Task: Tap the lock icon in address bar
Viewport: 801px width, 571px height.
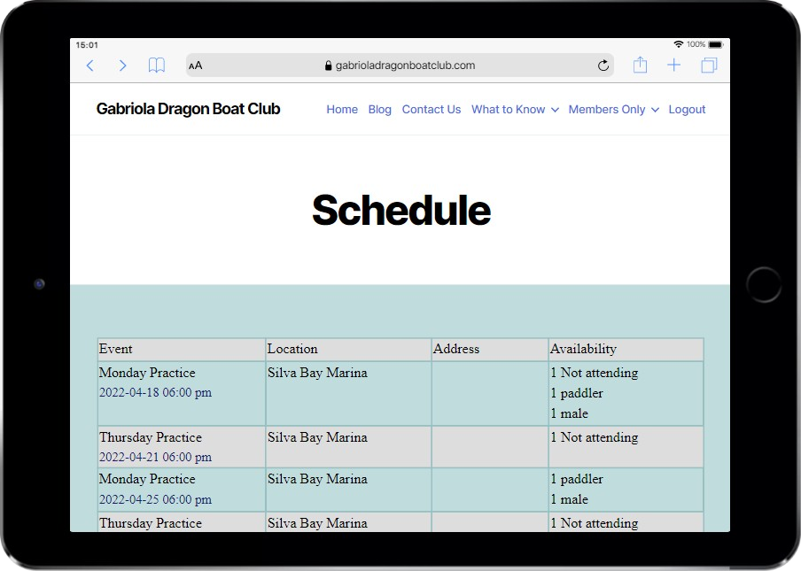Action: (x=329, y=66)
